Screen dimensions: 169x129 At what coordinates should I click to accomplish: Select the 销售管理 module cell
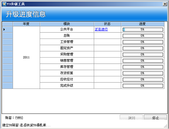[x=67, y=61]
